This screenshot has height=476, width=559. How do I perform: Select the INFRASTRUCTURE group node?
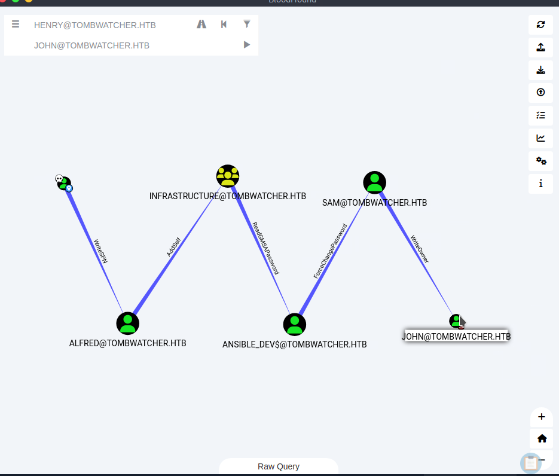click(x=228, y=176)
